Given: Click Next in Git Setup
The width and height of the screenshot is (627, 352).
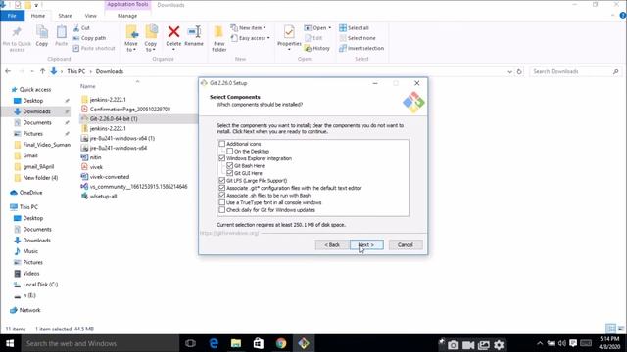Looking at the screenshot, I should pos(366,244).
